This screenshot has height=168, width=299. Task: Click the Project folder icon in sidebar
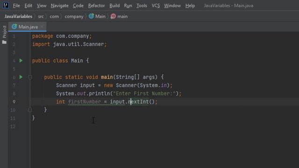[4, 42]
